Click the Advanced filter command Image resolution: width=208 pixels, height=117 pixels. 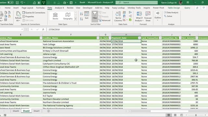(x=105, y=20)
